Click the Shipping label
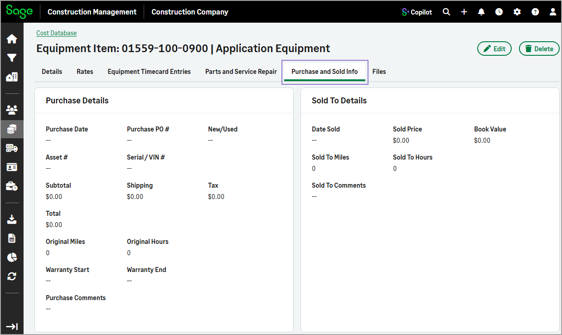562x335 pixels. (x=140, y=185)
